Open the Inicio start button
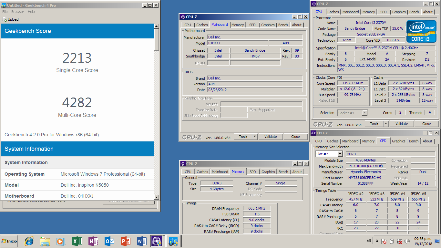Screen dimensions: 441x248 9,241
